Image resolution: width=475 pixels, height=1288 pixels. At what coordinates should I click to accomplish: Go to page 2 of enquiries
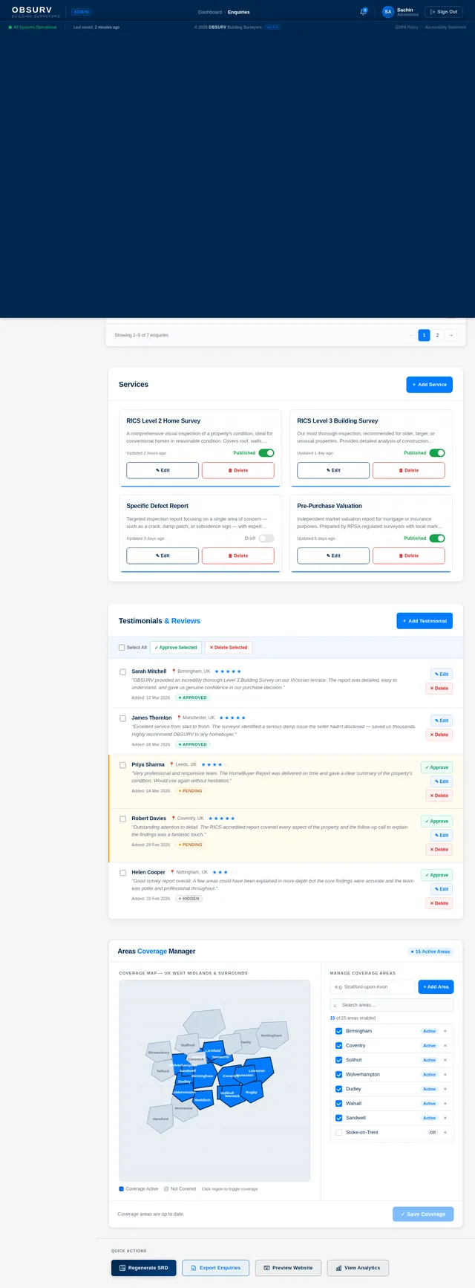[x=437, y=336]
